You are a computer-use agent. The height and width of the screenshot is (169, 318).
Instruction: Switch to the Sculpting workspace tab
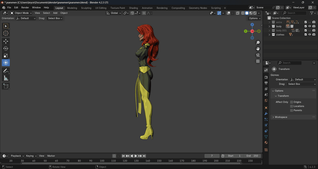pos(86,8)
